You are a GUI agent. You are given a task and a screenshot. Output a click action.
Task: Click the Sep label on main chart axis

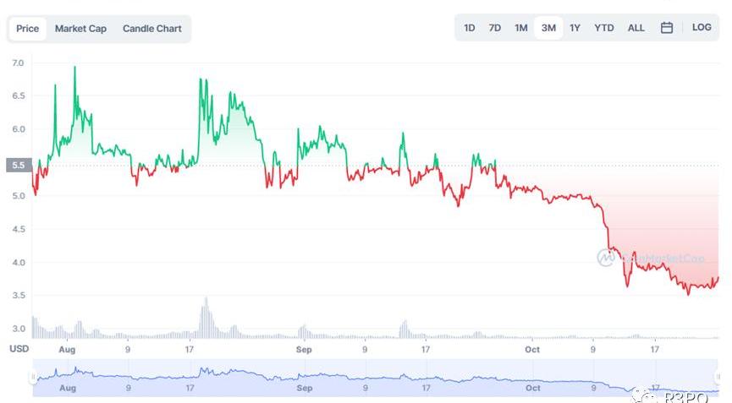click(x=305, y=349)
